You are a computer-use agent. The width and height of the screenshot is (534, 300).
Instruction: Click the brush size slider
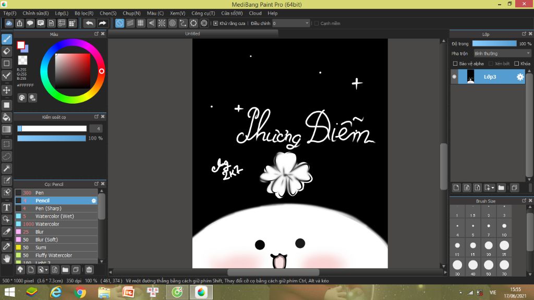(52, 129)
